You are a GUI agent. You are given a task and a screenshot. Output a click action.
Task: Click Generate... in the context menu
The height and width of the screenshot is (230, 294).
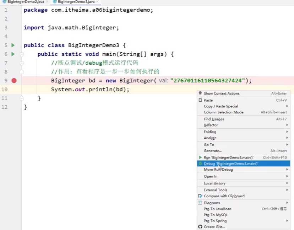(212, 150)
